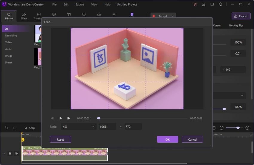Open the purple avatar tool icon
Image resolution: width=254 pixels, height=165 pixels.
coord(132,14)
